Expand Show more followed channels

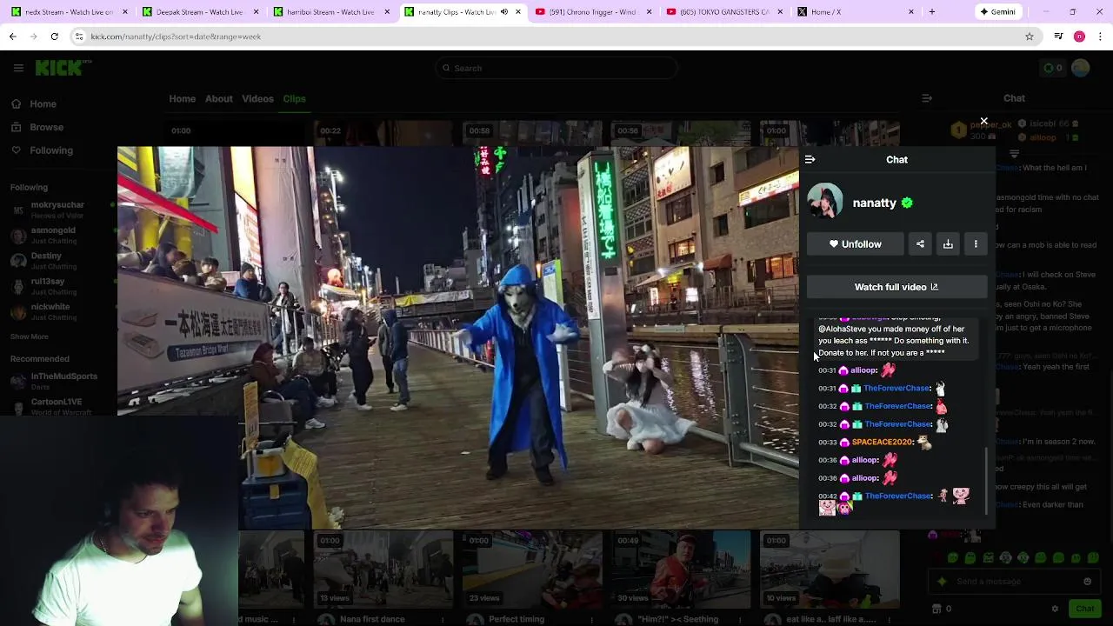pyautogui.click(x=30, y=336)
